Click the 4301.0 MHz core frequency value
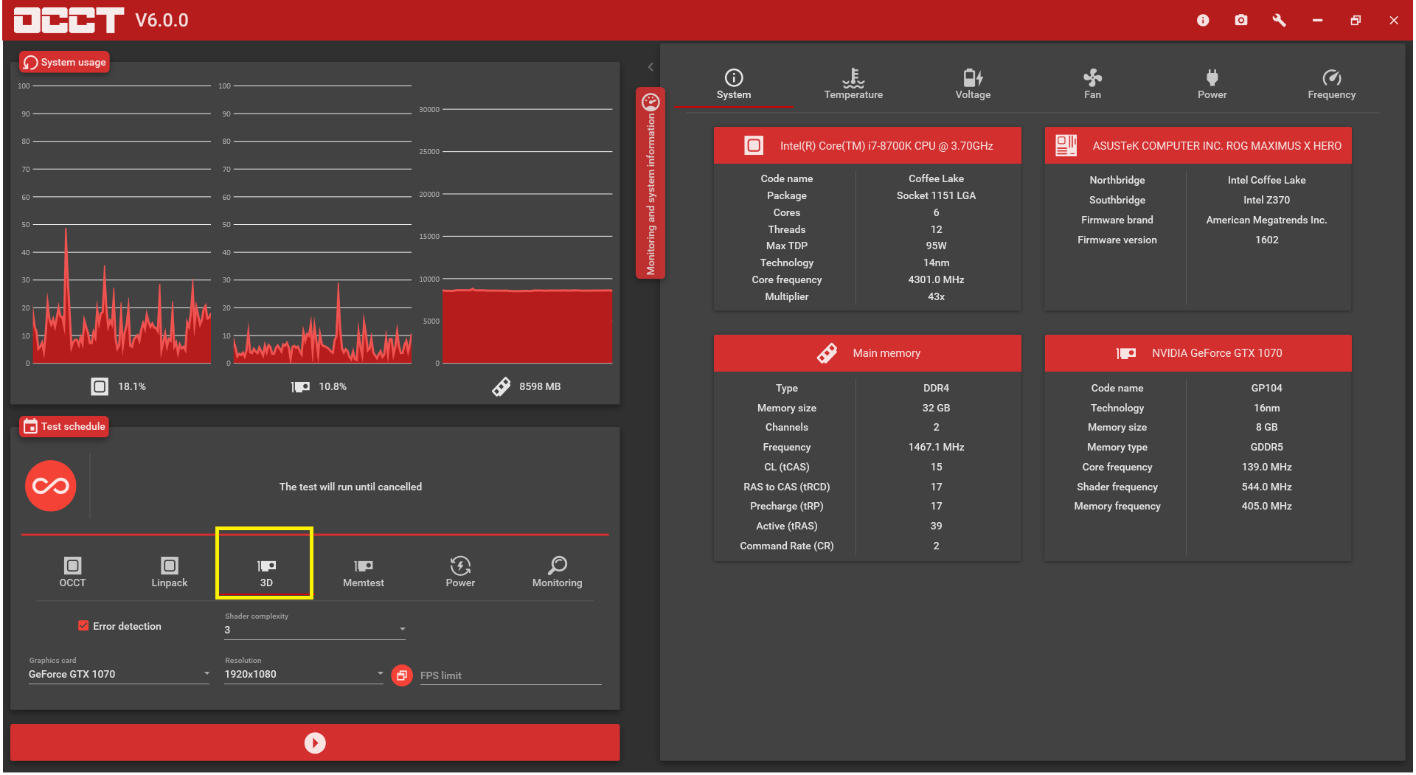The width and height of the screenshot is (1416, 775). pos(936,279)
